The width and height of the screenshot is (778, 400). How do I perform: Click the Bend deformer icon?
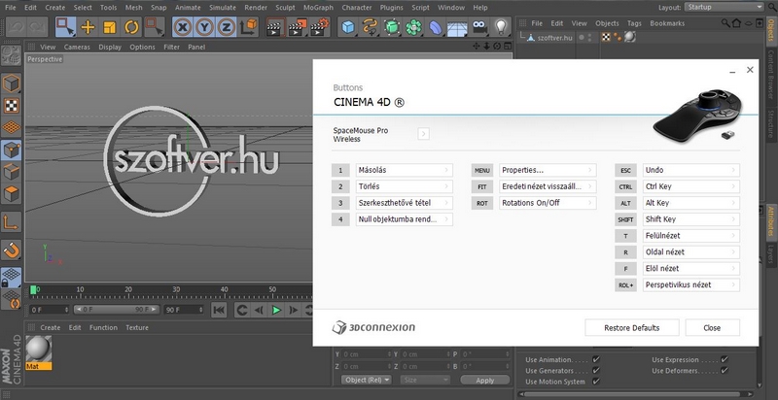pyautogui.click(x=436, y=27)
